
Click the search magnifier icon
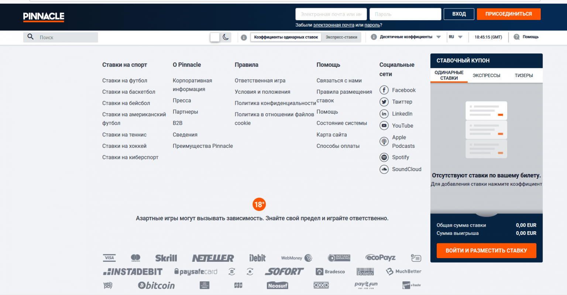coord(31,37)
